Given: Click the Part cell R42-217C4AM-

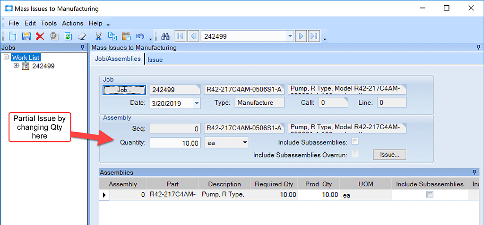Looking at the screenshot, I should click(x=173, y=195).
